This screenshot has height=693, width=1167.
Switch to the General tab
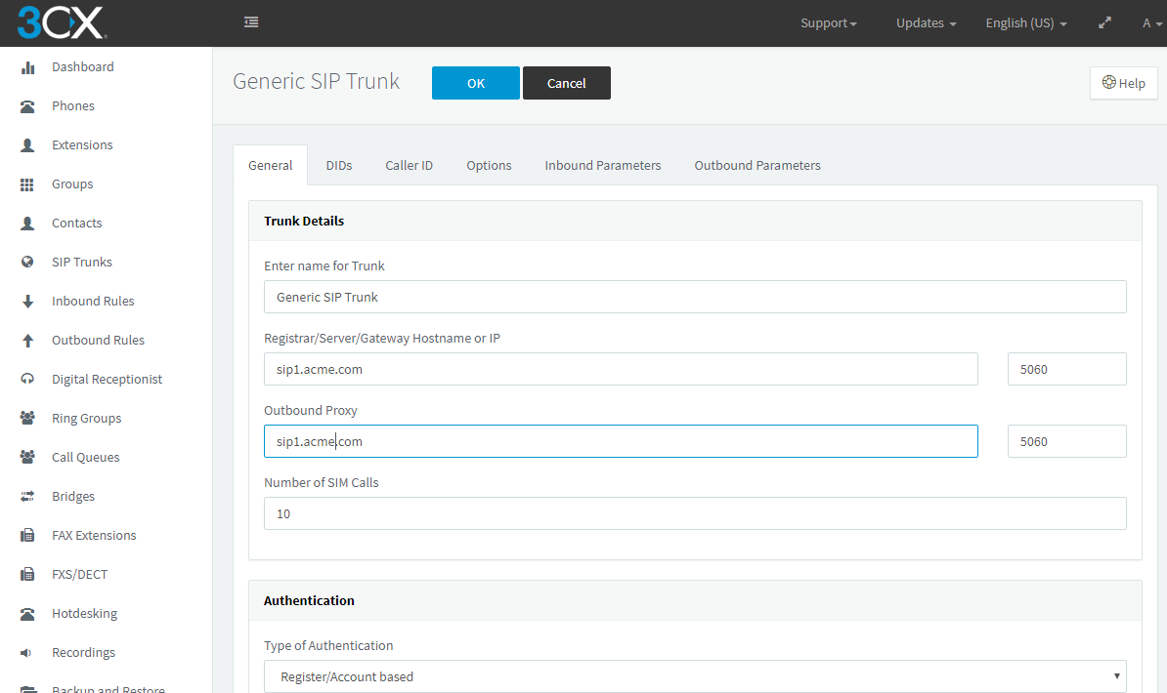[x=270, y=165]
